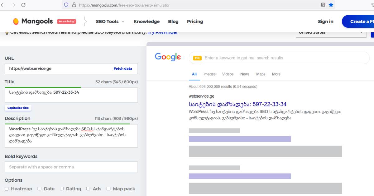This screenshot has width=374, height=196.
Task: Tick the Map pack checkbox
Action: click(108, 189)
